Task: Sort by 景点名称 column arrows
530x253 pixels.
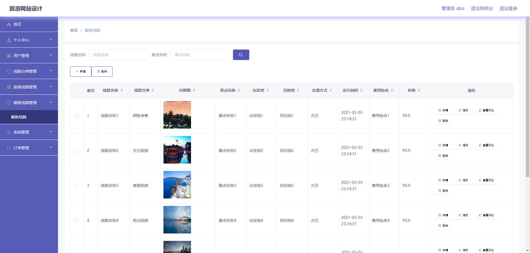Action: coord(239,90)
